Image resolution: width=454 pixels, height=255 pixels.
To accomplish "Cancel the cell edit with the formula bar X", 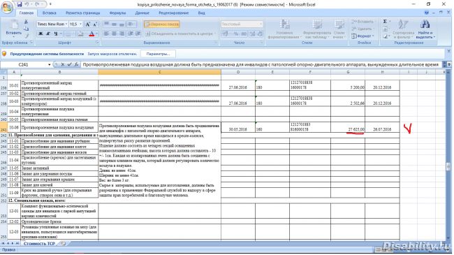I will [63, 64].
